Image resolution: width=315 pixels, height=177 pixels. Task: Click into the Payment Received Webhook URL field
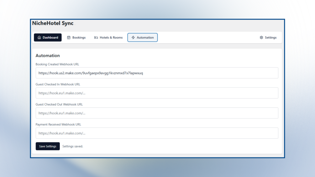pyautogui.click(x=157, y=133)
